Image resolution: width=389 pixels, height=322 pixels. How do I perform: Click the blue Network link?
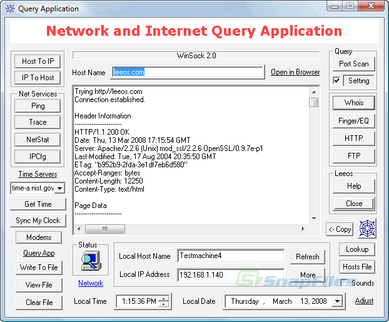click(91, 283)
